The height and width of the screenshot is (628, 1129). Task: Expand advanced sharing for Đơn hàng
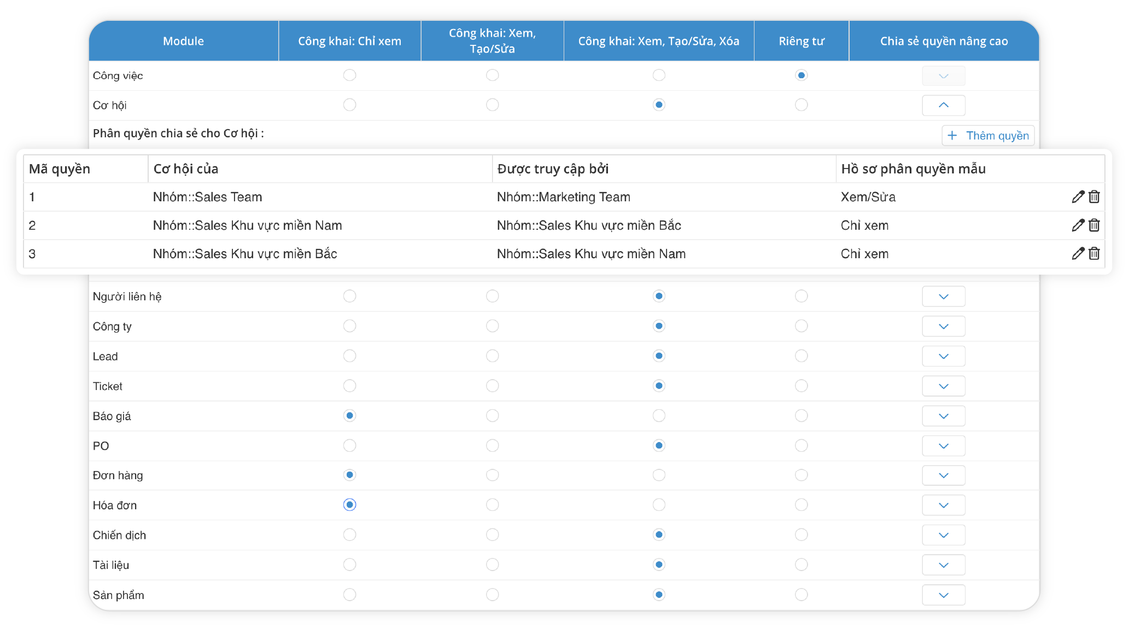tap(943, 475)
